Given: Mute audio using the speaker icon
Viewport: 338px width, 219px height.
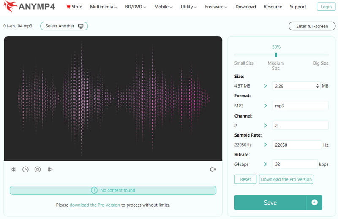Looking at the screenshot, I should (213, 170).
